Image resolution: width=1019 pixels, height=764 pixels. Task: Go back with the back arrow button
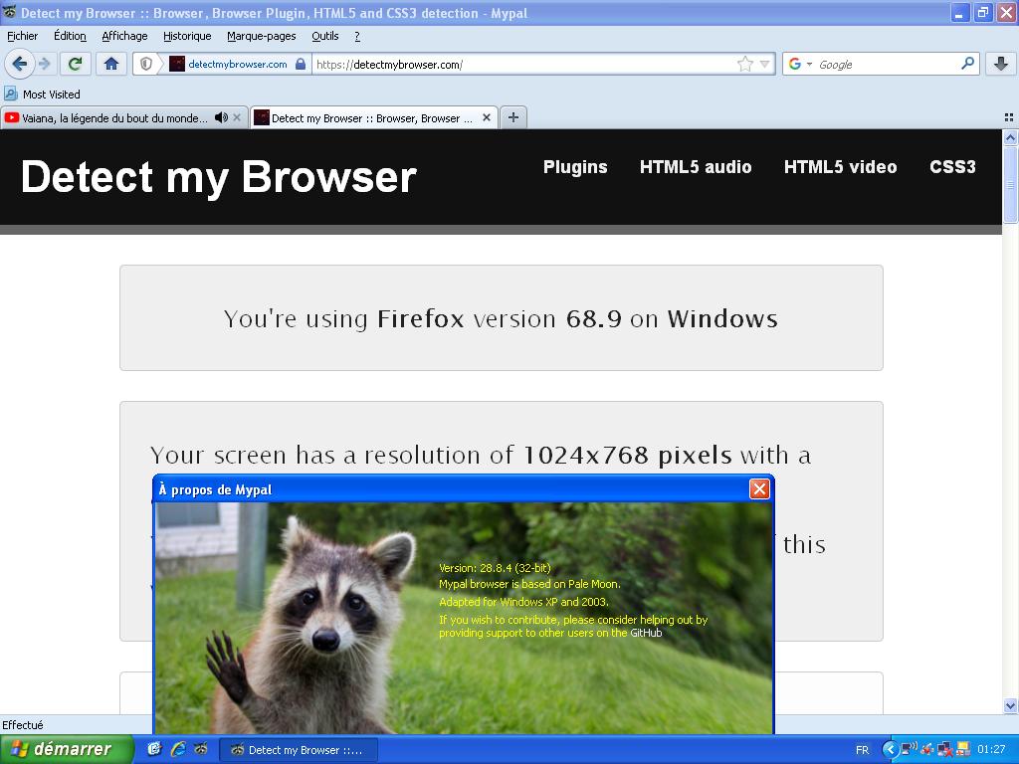pyautogui.click(x=20, y=64)
